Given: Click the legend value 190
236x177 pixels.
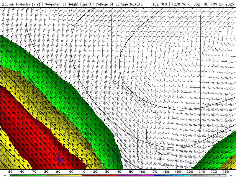Looking at the screenshot, I should 178,172.
